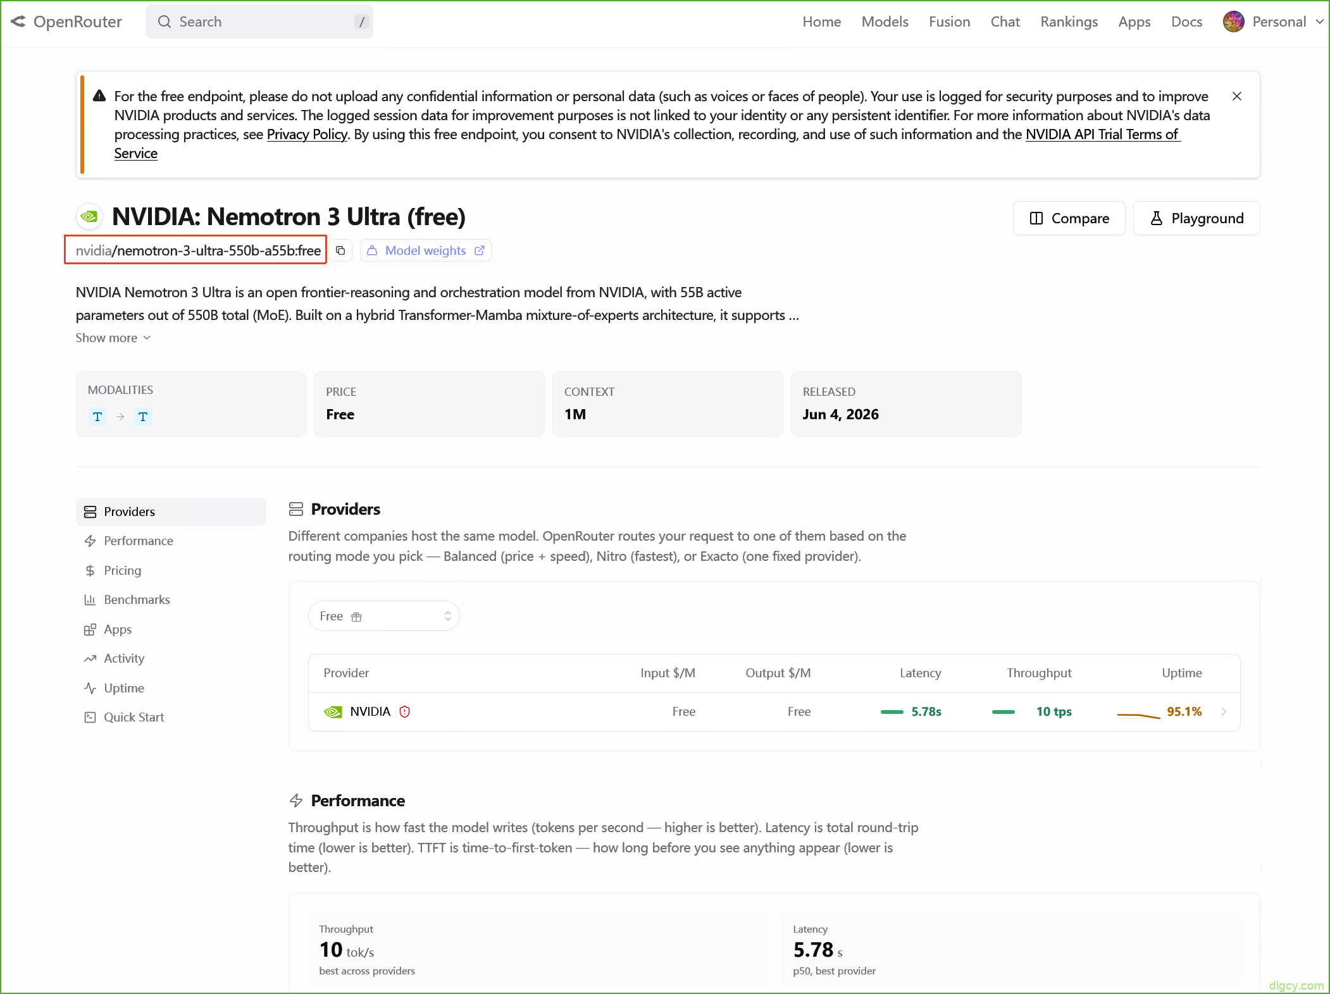Click the red shield icon next to NVIDIA provider

405,711
